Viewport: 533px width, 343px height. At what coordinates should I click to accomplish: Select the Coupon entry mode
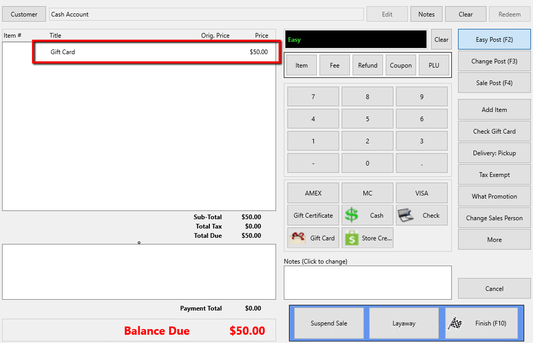click(x=401, y=65)
